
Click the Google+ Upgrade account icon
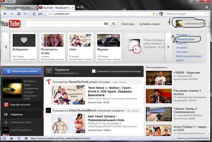point(6,104)
